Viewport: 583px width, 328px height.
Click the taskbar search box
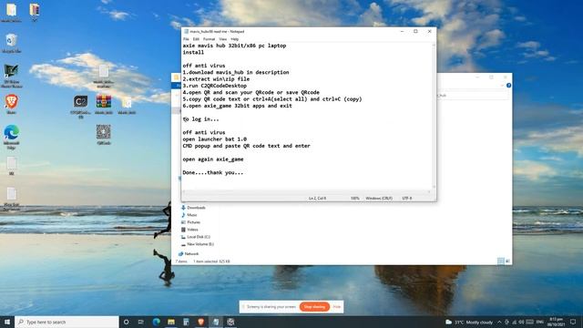point(66,322)
